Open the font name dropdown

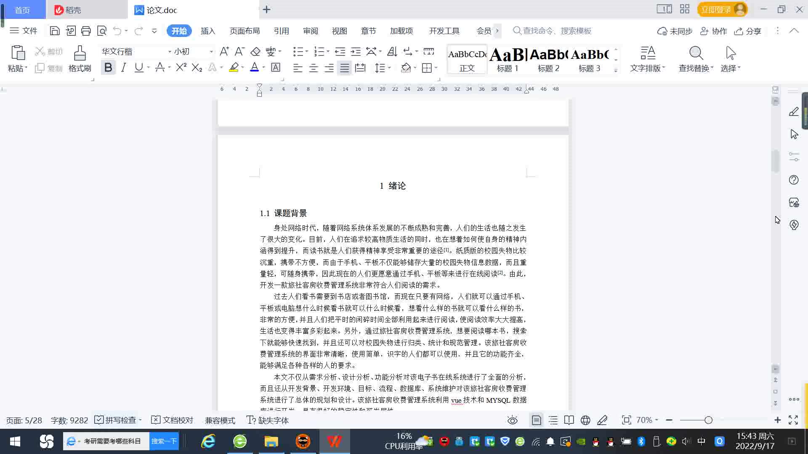170,51
